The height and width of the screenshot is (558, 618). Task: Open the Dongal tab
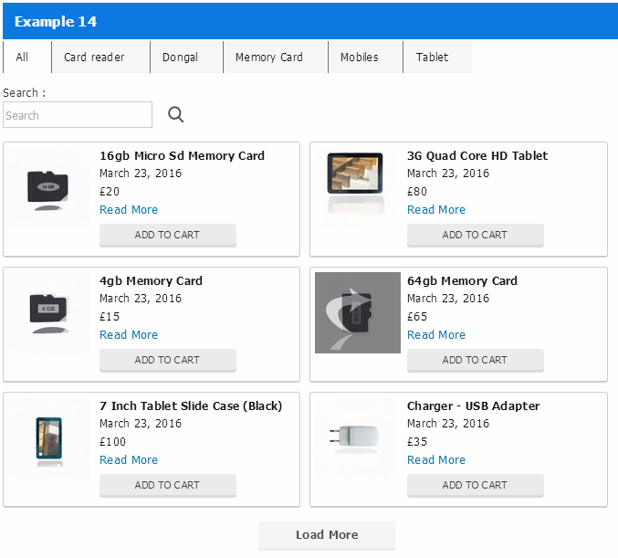tap(186, 58)
